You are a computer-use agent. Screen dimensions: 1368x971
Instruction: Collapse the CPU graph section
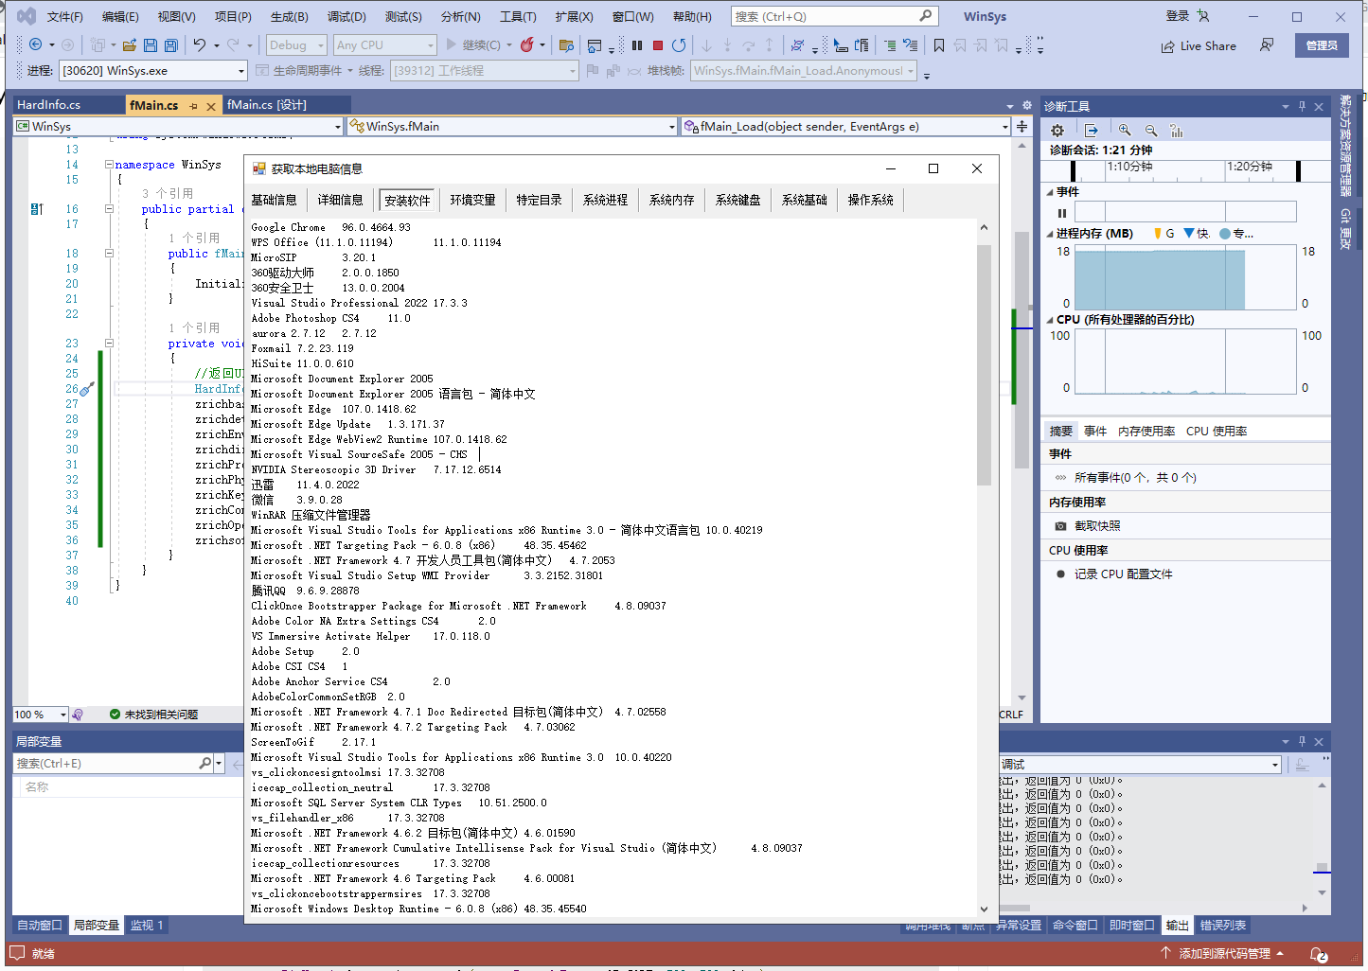pos(1050,320)
